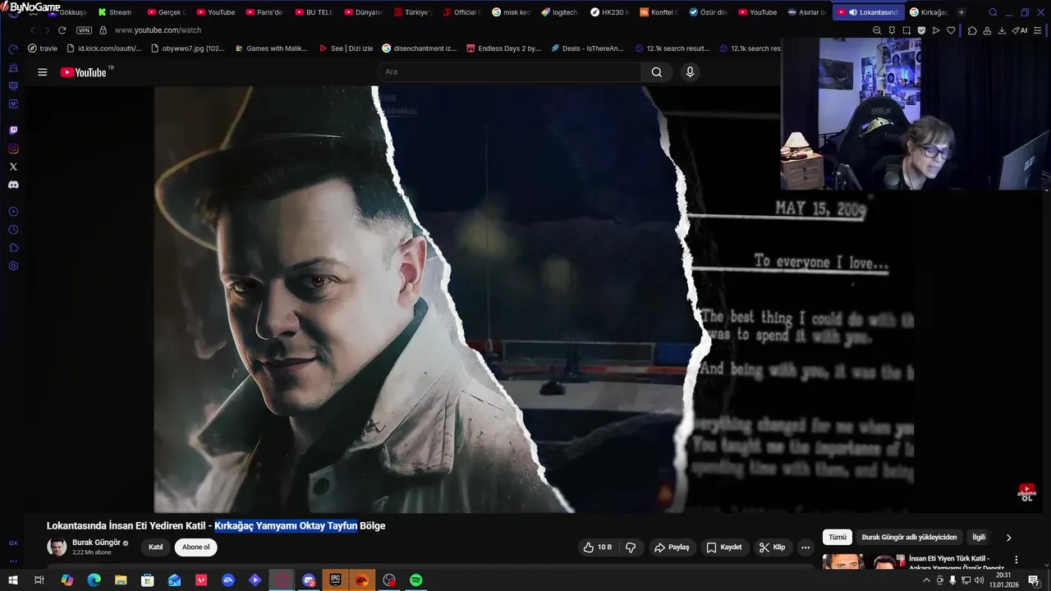1051x591 pixels.
Task: Switch to the logitech tab
Action: (559, 12)
